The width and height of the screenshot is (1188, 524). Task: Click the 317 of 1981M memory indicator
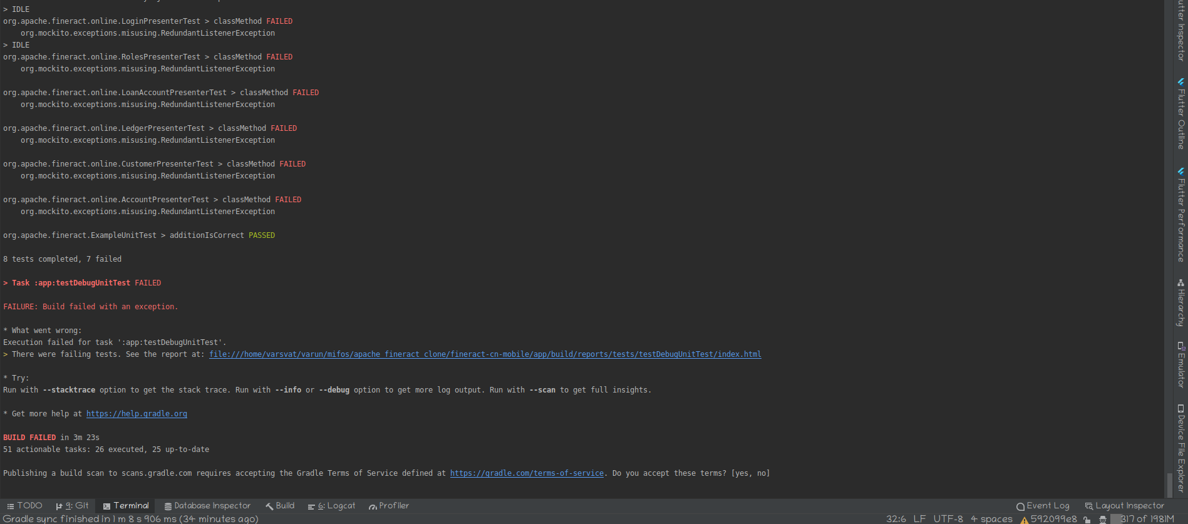tap(1143, 519)
